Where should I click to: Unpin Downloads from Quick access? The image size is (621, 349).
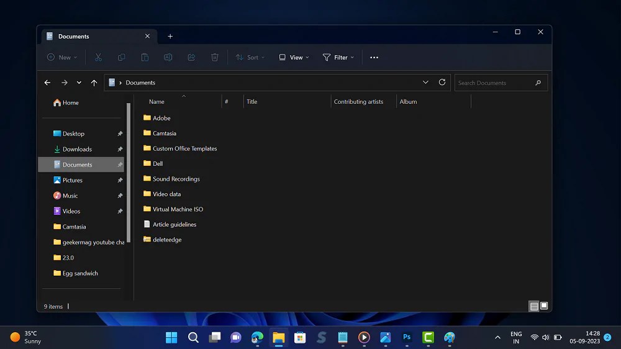point(120,149)
